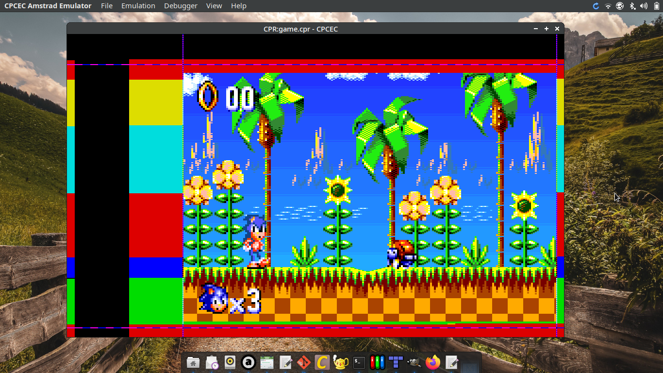Screen dimensions: 663x373
Task: Maximize the CPCEC window
Action: coord(547,29)
